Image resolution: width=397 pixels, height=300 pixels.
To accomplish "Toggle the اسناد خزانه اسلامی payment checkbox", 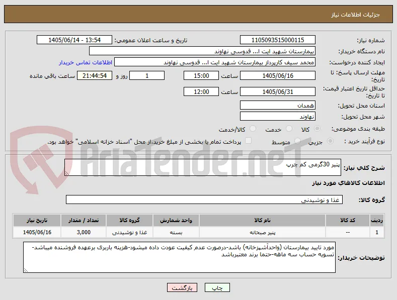I will [249, 141].
